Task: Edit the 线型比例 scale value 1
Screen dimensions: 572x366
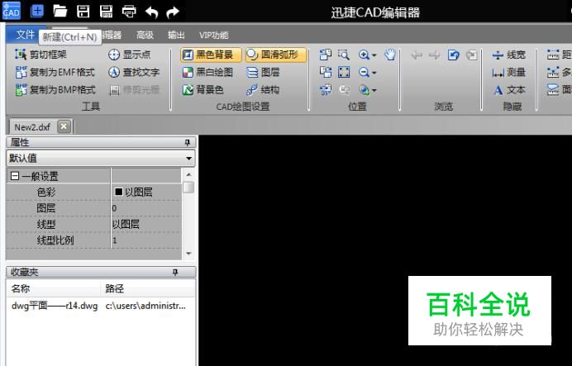Action: click(x=146, y=240)
